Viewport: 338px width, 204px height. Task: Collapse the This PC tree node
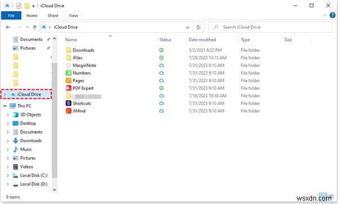5,106
